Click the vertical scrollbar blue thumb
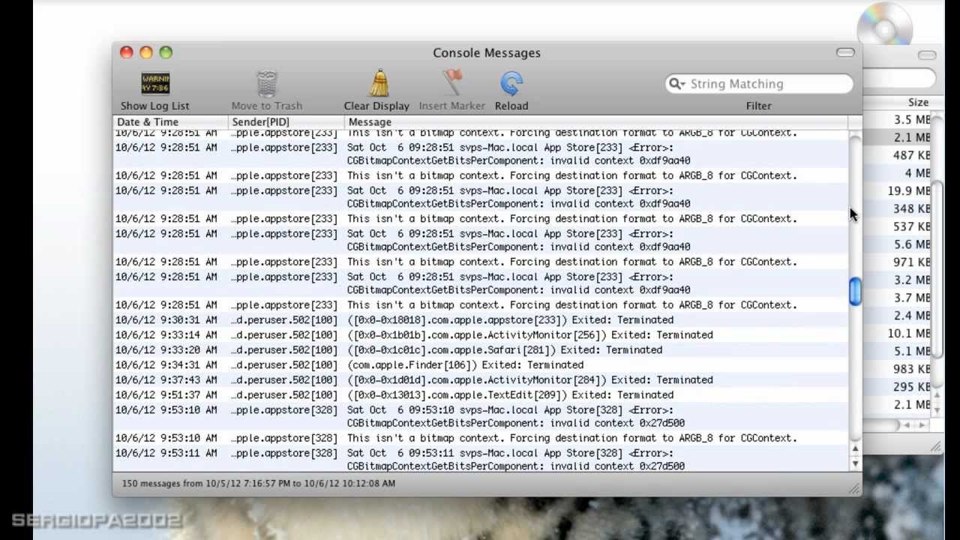The height and width of the screenshot is (540, 960). coord(855,291)
